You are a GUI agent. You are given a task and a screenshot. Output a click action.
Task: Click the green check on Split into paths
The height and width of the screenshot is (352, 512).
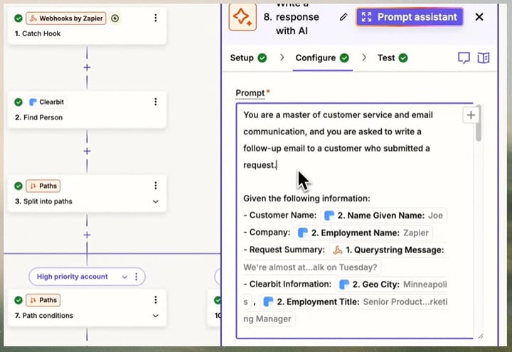[x=18, y=186]
